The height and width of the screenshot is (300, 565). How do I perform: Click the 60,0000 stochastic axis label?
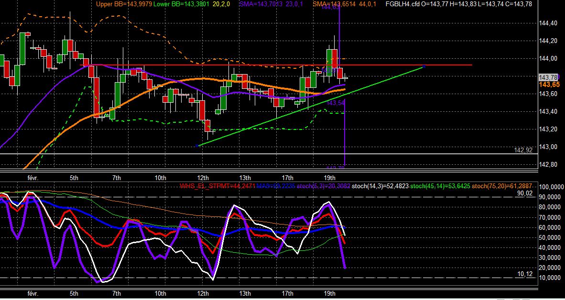coord(550,227)
